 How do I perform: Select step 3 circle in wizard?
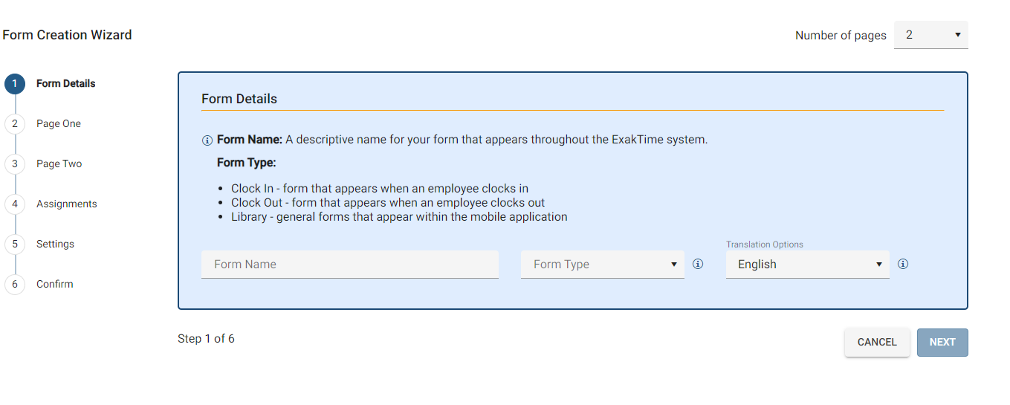click(x=15, y=164)
